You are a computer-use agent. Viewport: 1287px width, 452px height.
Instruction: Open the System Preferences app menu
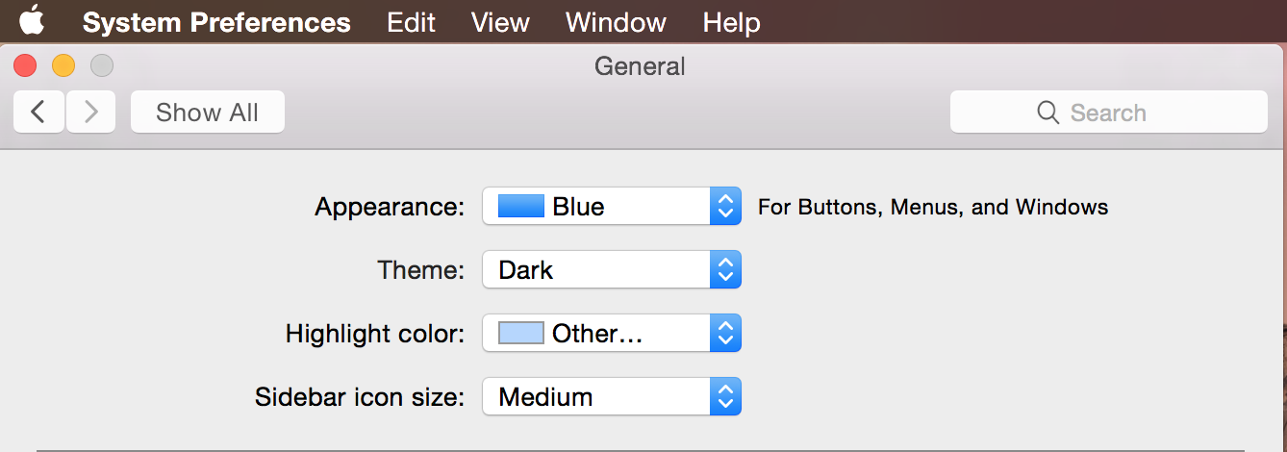[216, 22]
